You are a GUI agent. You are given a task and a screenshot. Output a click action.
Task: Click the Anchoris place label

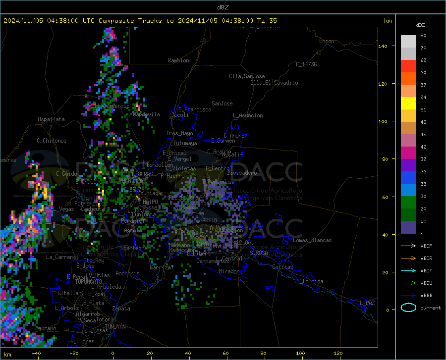point(127,273)
